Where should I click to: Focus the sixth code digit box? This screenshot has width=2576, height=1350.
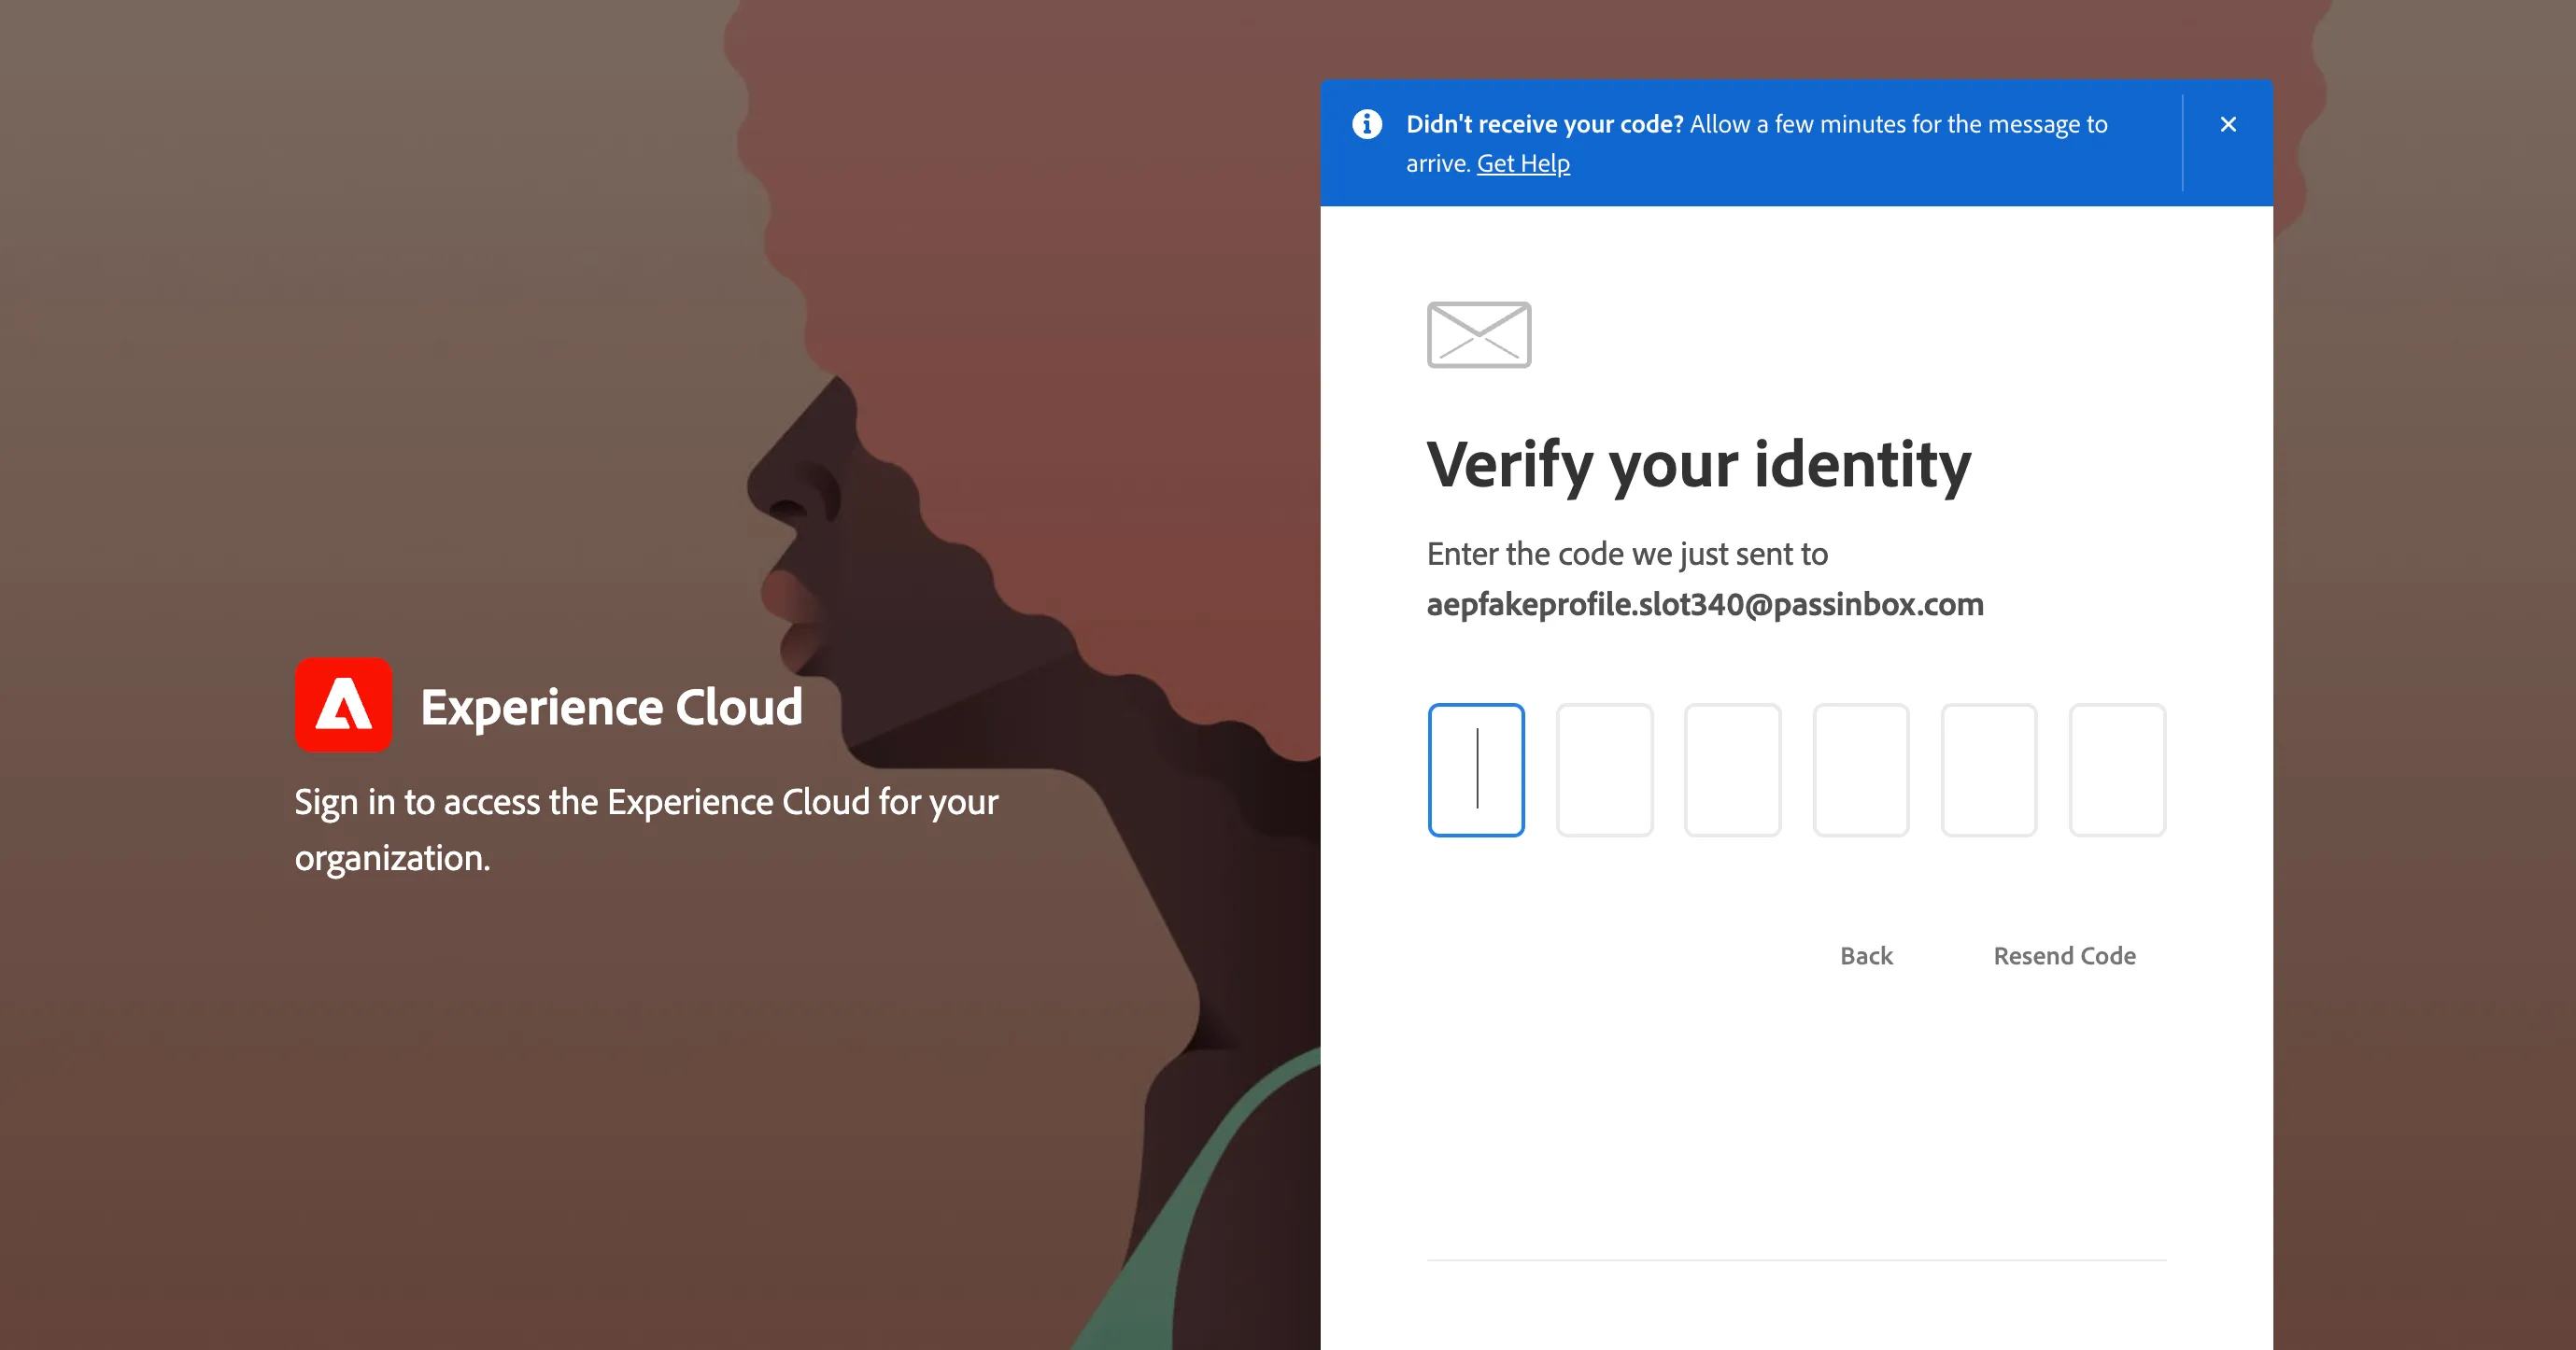click(x=2117, y=769)
